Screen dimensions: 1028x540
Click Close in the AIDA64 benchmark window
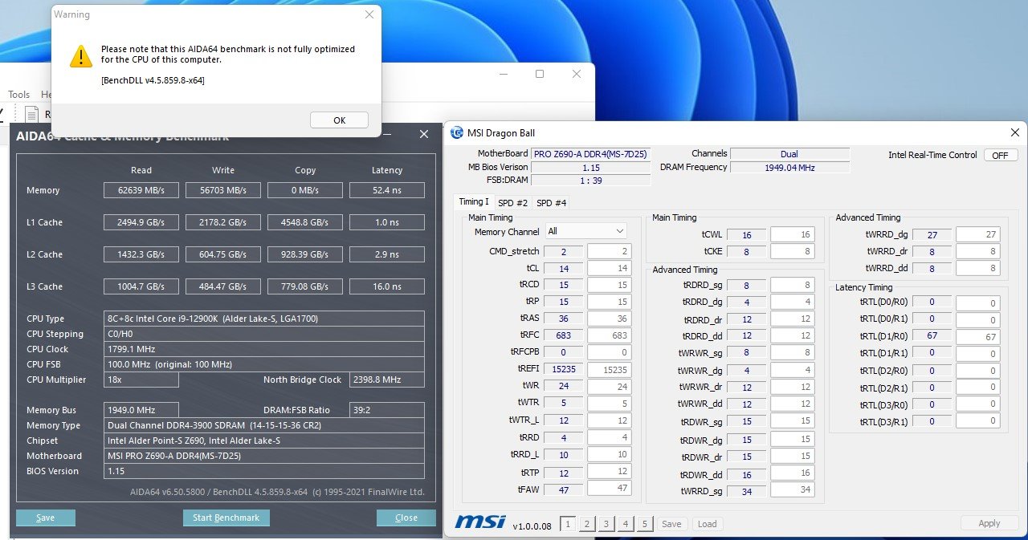click(406, 518)
